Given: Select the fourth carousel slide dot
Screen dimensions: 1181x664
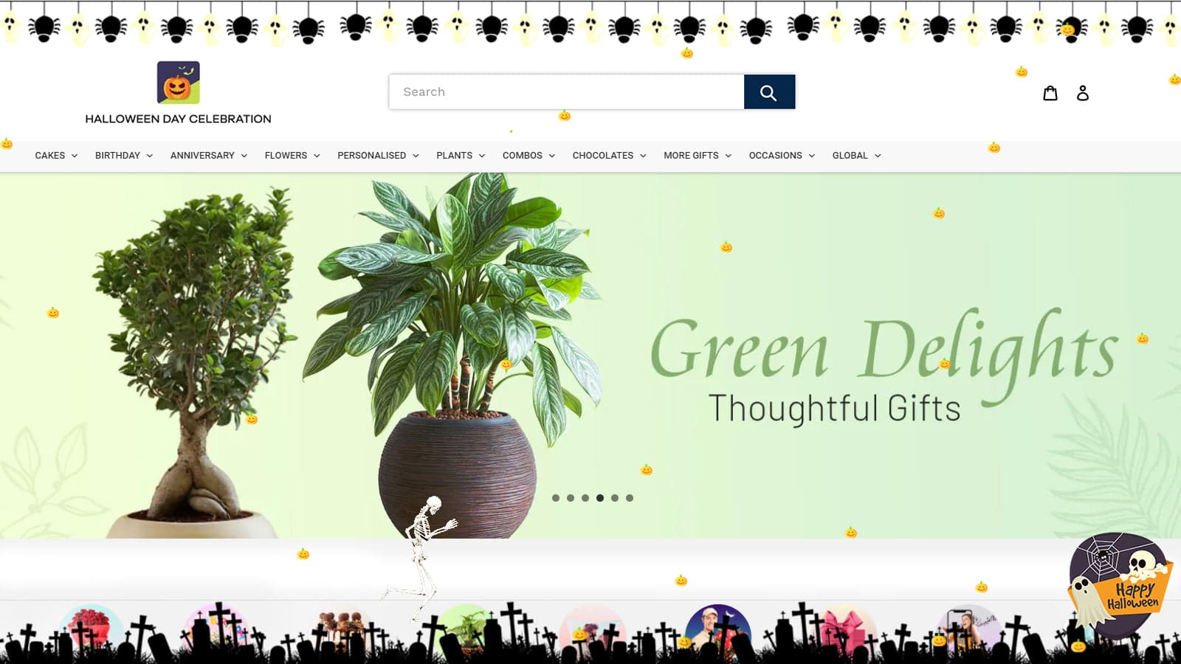Looking at the screenshot, I should [600, 498].
